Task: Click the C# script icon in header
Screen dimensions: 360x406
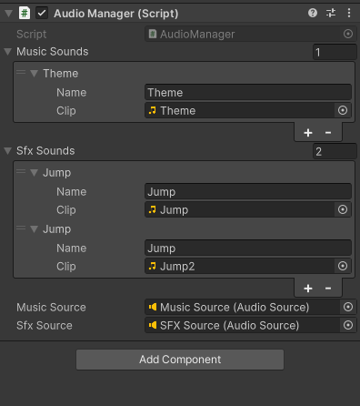Action: (25, 13)
